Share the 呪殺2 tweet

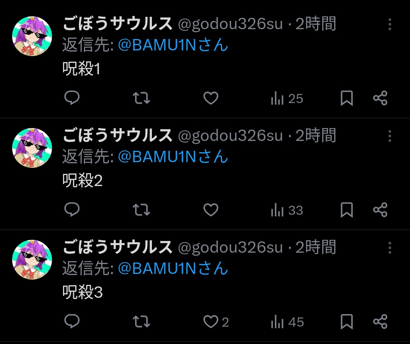380,210
